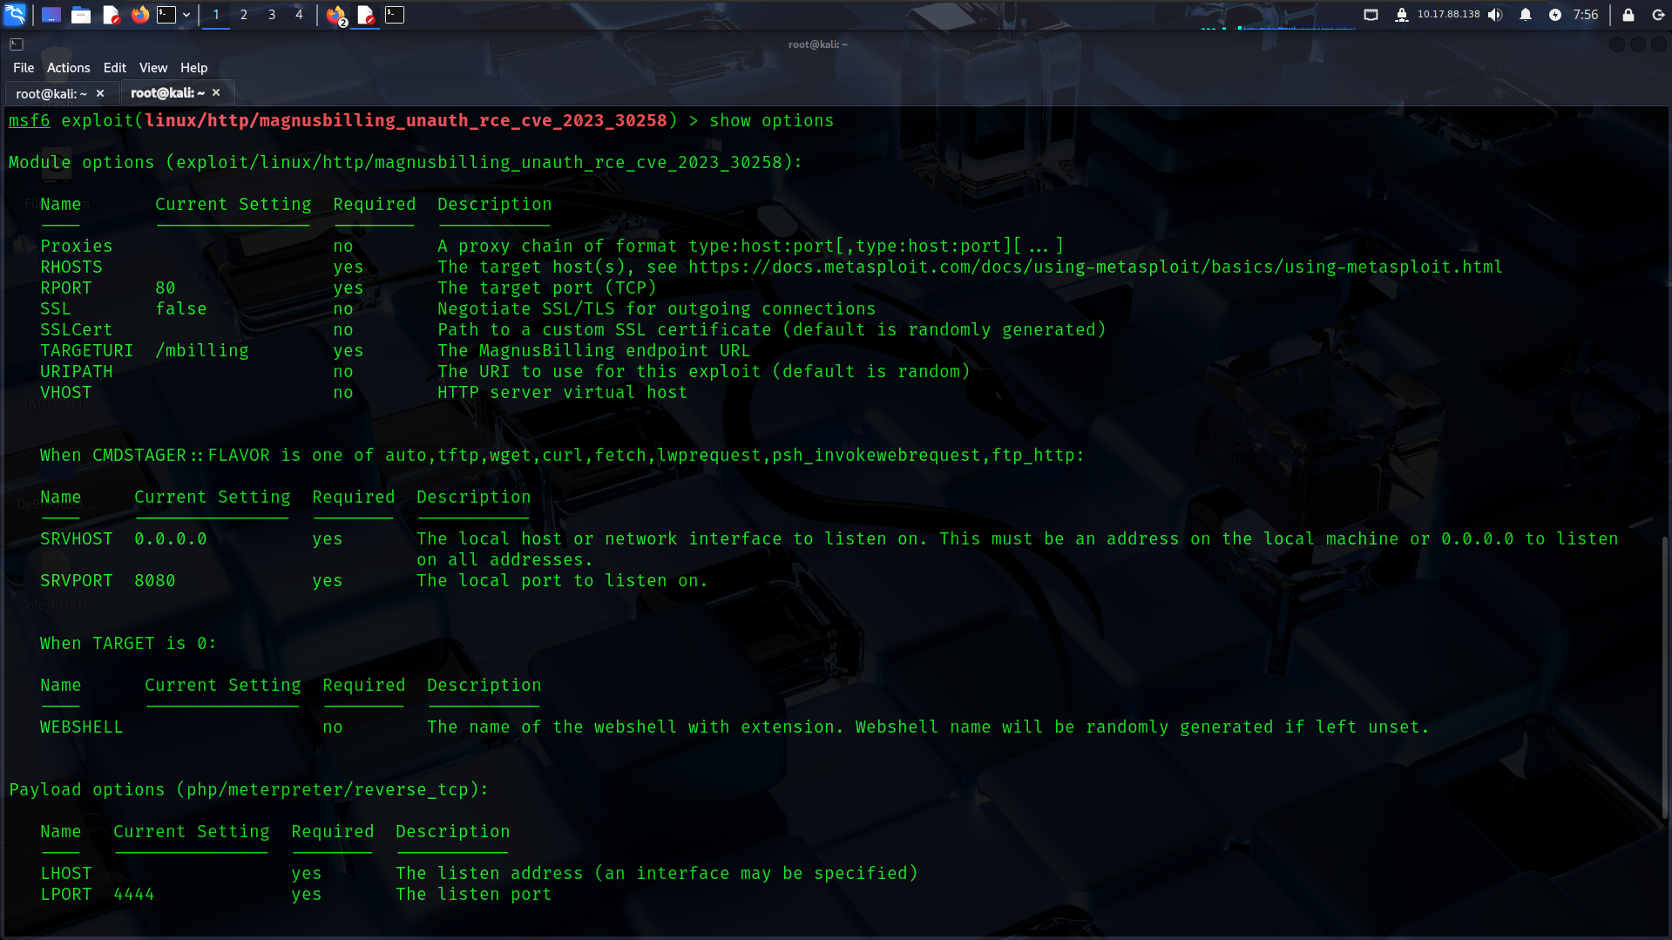Click the RHOSTS option name
This screenshot has width=1672, height=940.
(71, 267)
